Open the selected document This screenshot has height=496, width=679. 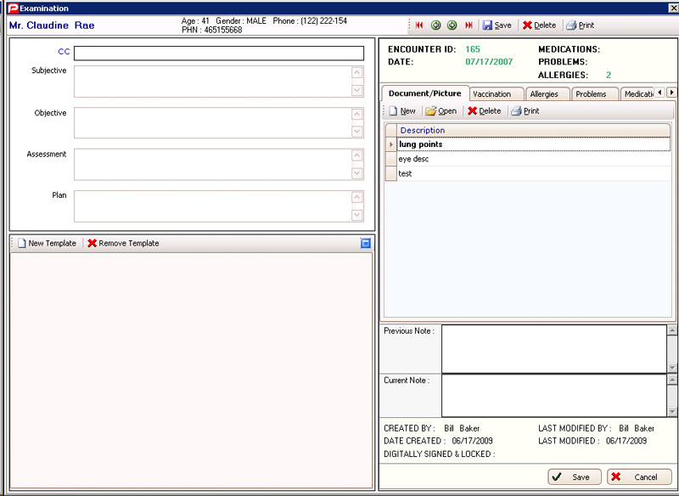(441, 111)
